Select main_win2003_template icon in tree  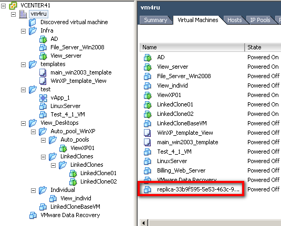click(x=43, y=73)
